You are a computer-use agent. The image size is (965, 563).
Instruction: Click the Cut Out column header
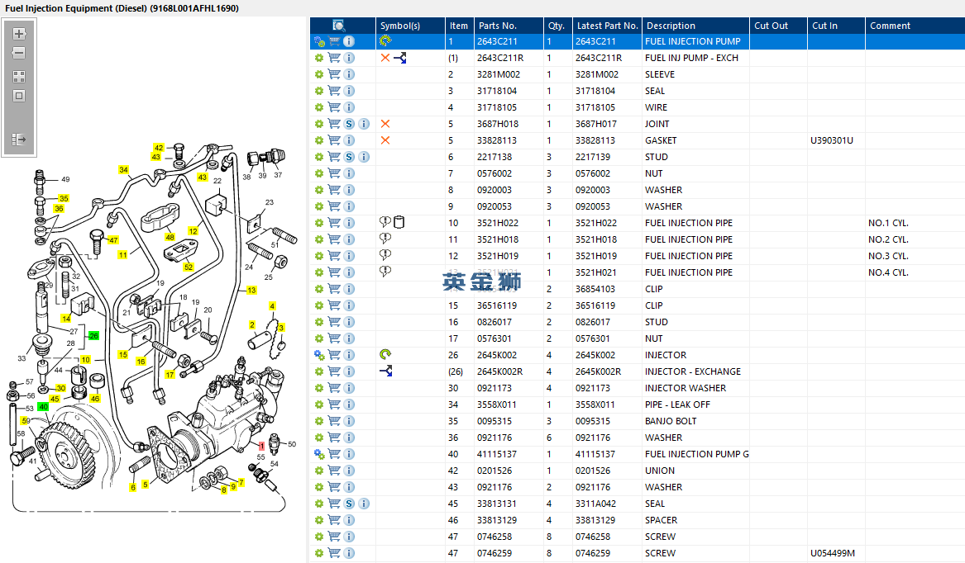pyautogui.click(x=778, y=26)
